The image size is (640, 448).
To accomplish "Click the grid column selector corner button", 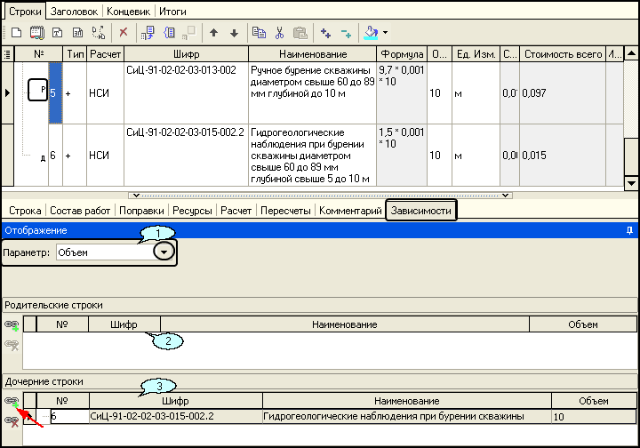I will tap(7, 54).
